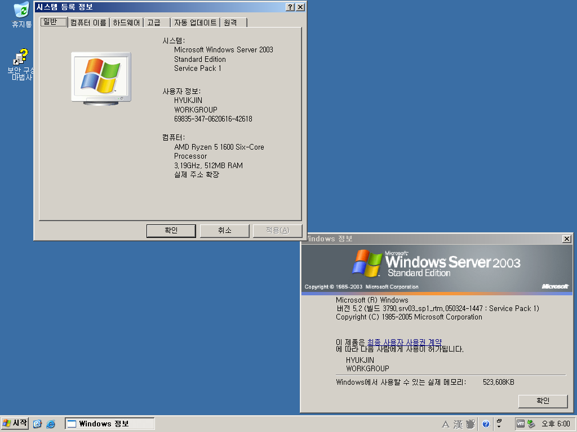
Task: Click the tray clock showing 오후 6:00
Action: [556, 424]
